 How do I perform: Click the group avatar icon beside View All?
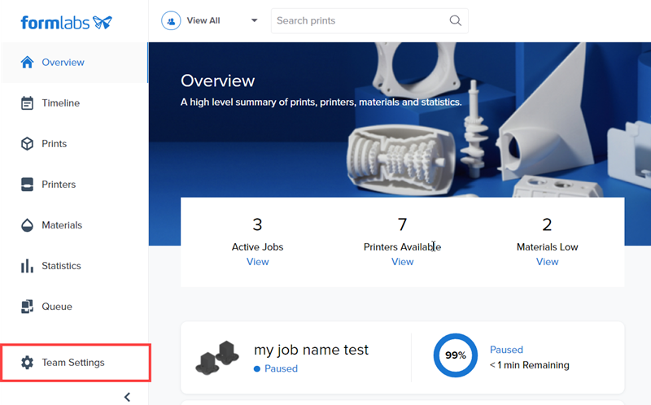pos(171,20)
